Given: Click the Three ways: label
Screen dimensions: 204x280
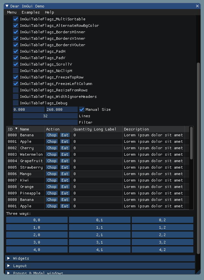Looking at the screenshot, I should [18, 213].
